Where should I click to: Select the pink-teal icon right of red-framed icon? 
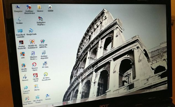coord(43,42)
